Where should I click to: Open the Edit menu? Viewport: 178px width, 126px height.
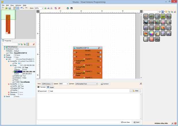[7, 5]
